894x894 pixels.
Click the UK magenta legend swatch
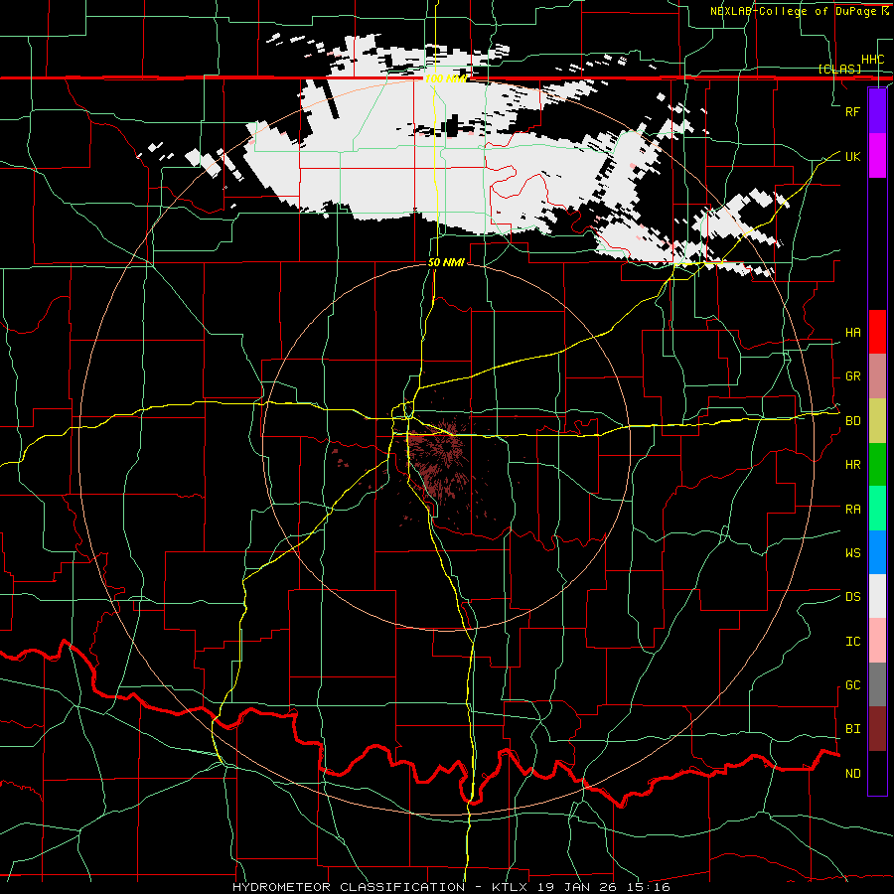pyautogui.click(x=877, y=156)
